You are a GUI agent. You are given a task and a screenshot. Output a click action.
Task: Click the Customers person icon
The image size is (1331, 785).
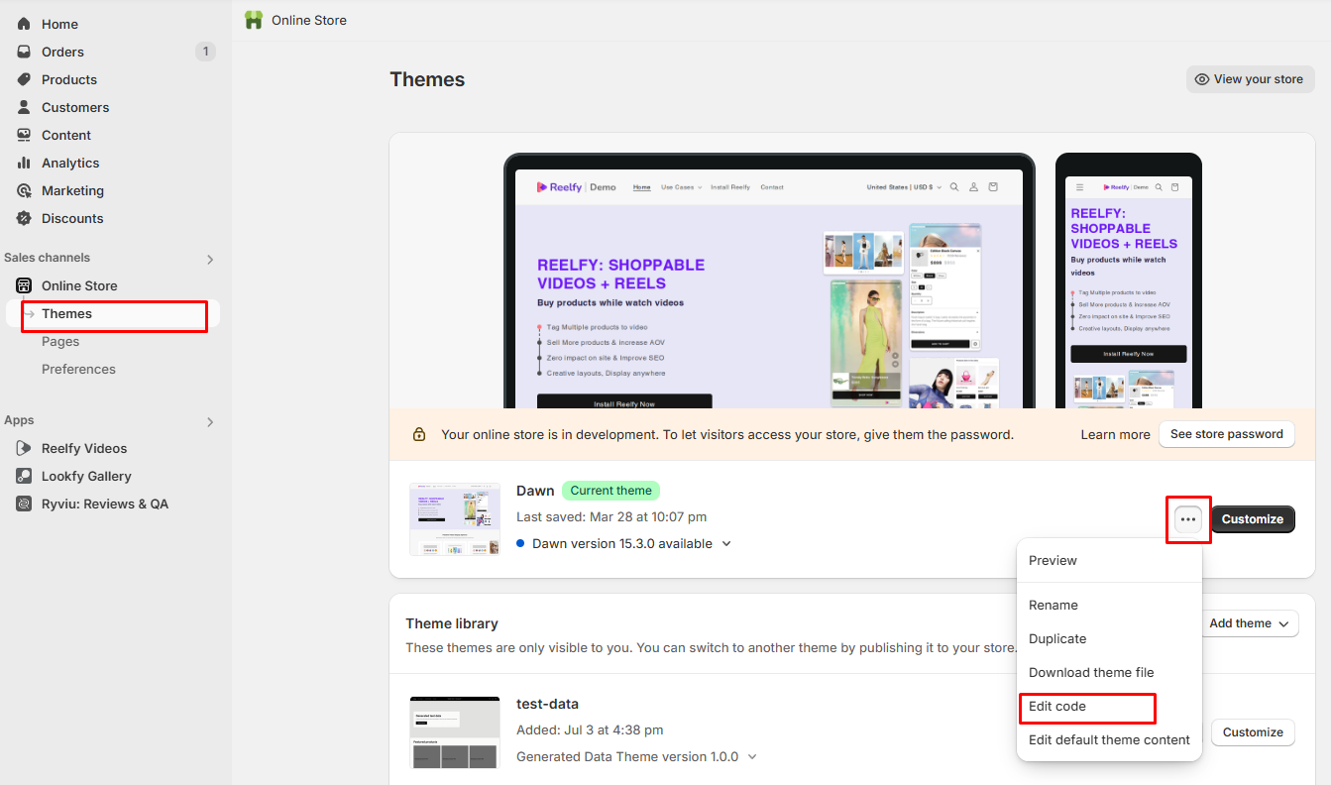(24, 107)
